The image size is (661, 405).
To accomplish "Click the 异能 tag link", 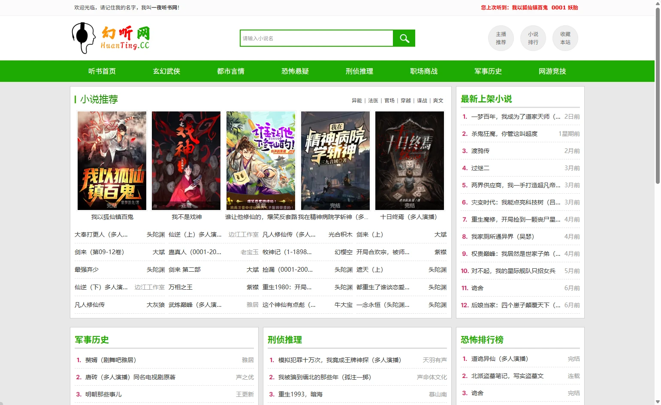I will coord(357,101).
